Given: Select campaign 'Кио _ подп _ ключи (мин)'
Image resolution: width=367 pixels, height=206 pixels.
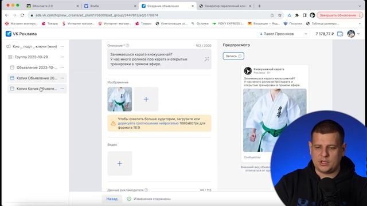Looking at the screenshot, I should coord(34,46).
